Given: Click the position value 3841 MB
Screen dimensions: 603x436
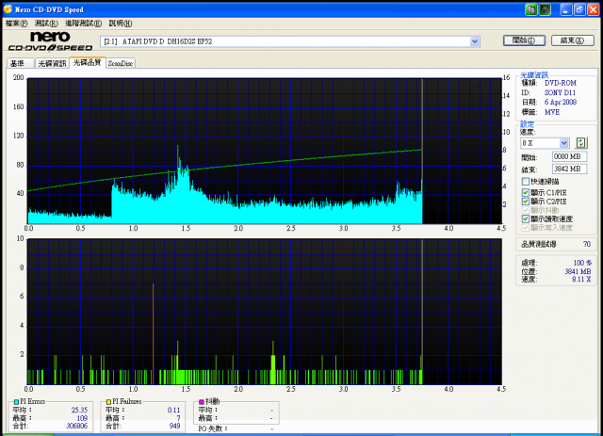Looking at the screenshot, I should [x=578, y=271].
